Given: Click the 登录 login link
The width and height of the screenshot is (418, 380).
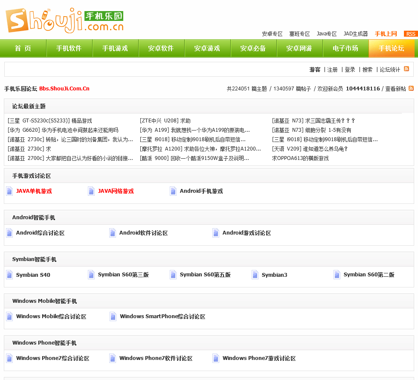Looking at the screenshot, I should click(x=350, y=70).
